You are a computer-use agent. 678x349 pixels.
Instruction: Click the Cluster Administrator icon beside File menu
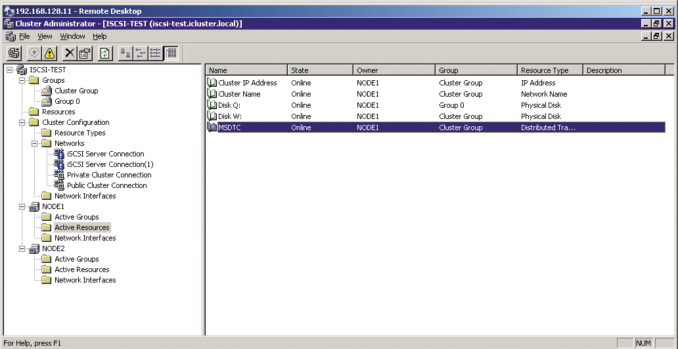click(11, 36)
